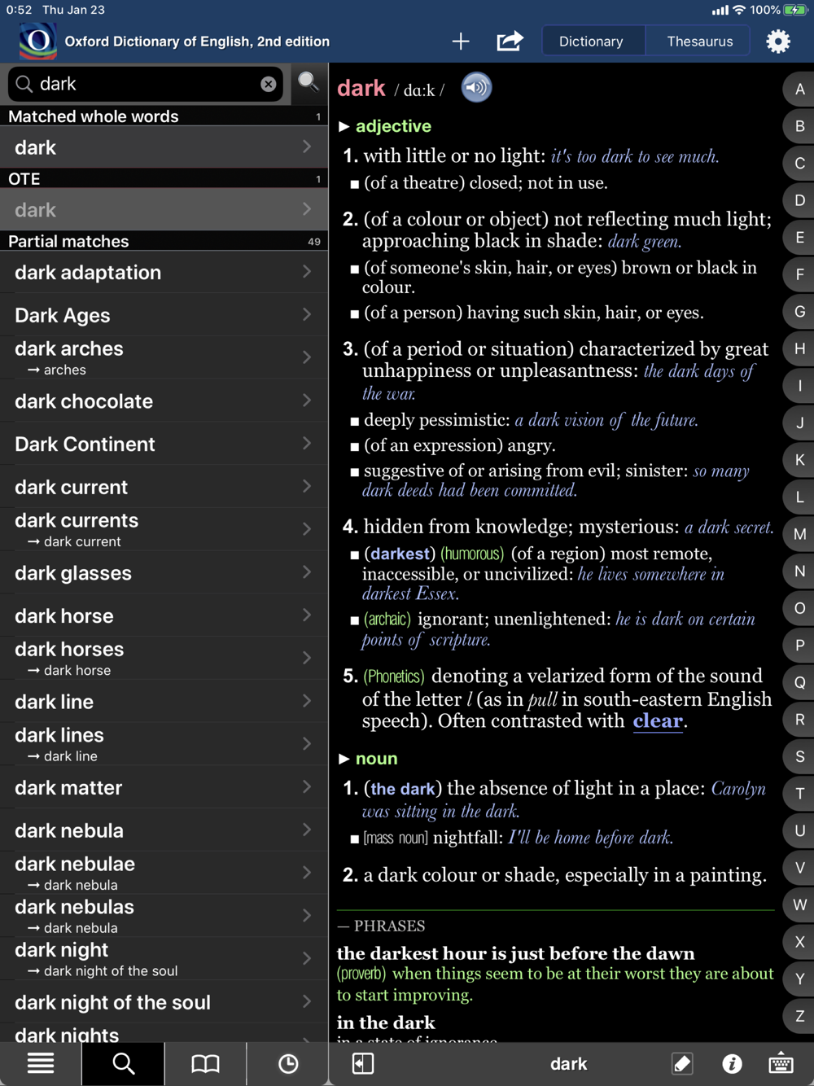The height and width of the screenshot is (1086, 814).
Task: Tap the magnifier search button beside field
Action: point(309,82)
